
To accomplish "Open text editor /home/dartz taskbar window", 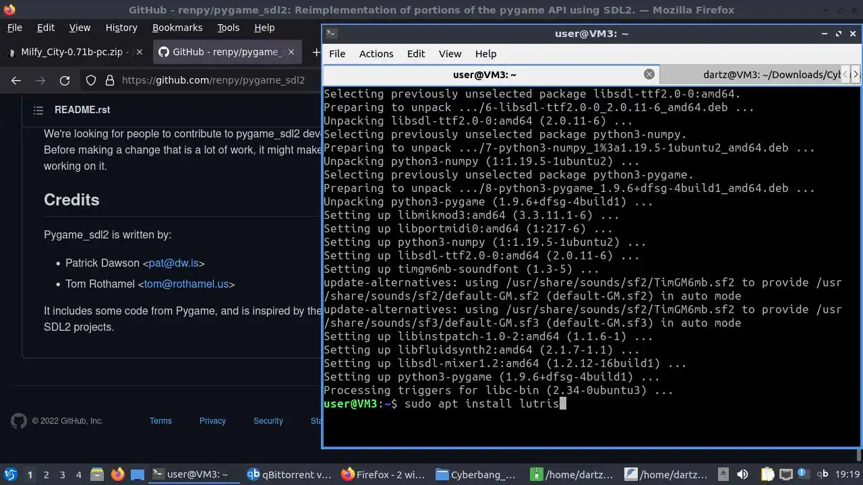I will click(667, 474).
